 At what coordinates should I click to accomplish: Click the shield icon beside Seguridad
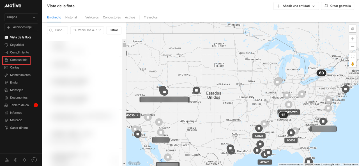coord(6,45)
